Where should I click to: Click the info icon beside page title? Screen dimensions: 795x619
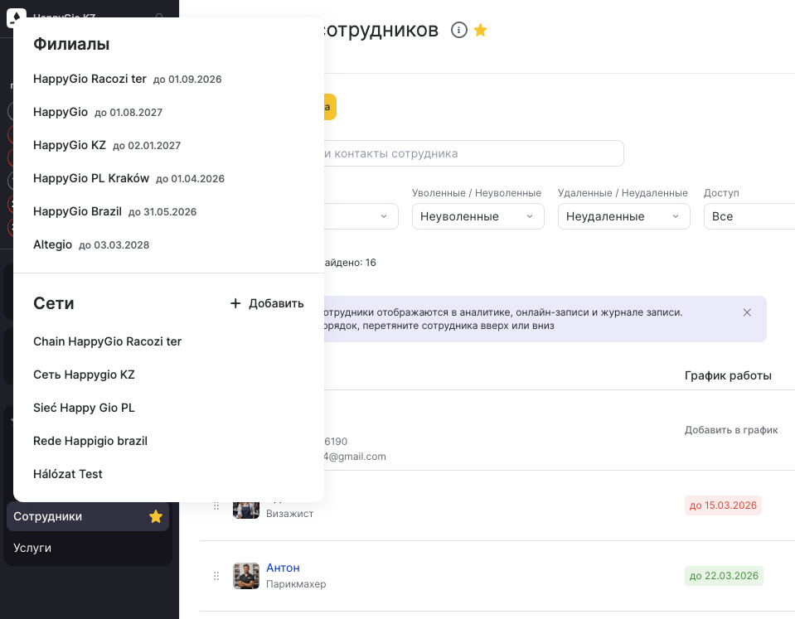pos(458,30)
